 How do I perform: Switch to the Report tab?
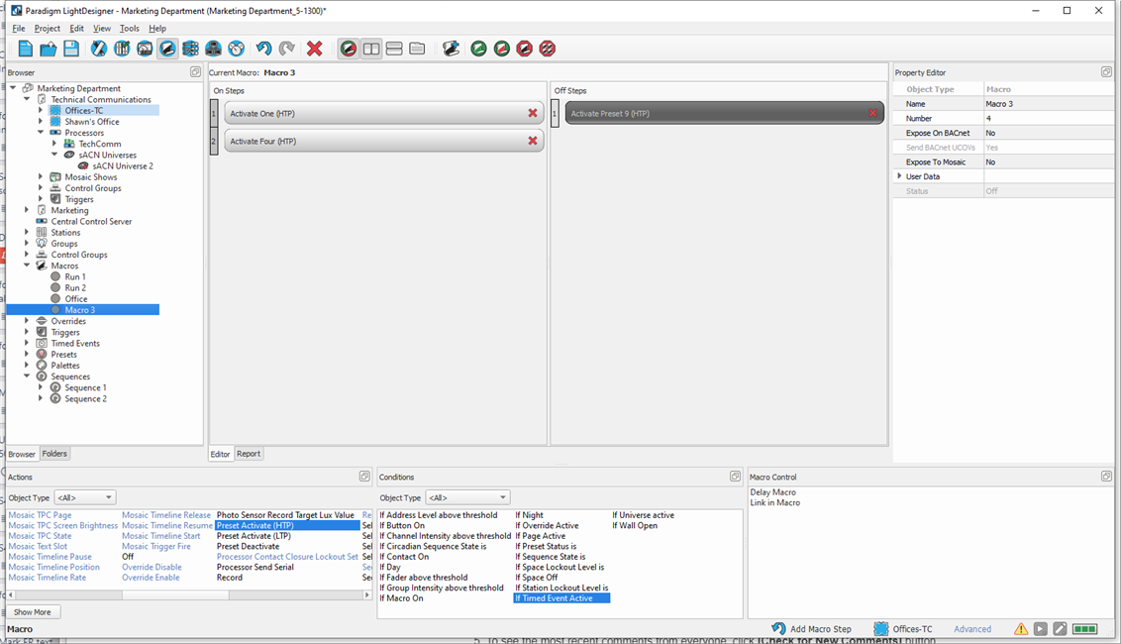tap(249, 454)
